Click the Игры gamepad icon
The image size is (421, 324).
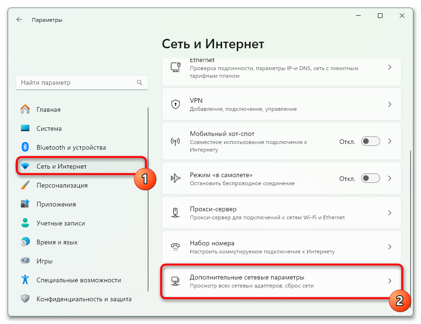[25, 261]
